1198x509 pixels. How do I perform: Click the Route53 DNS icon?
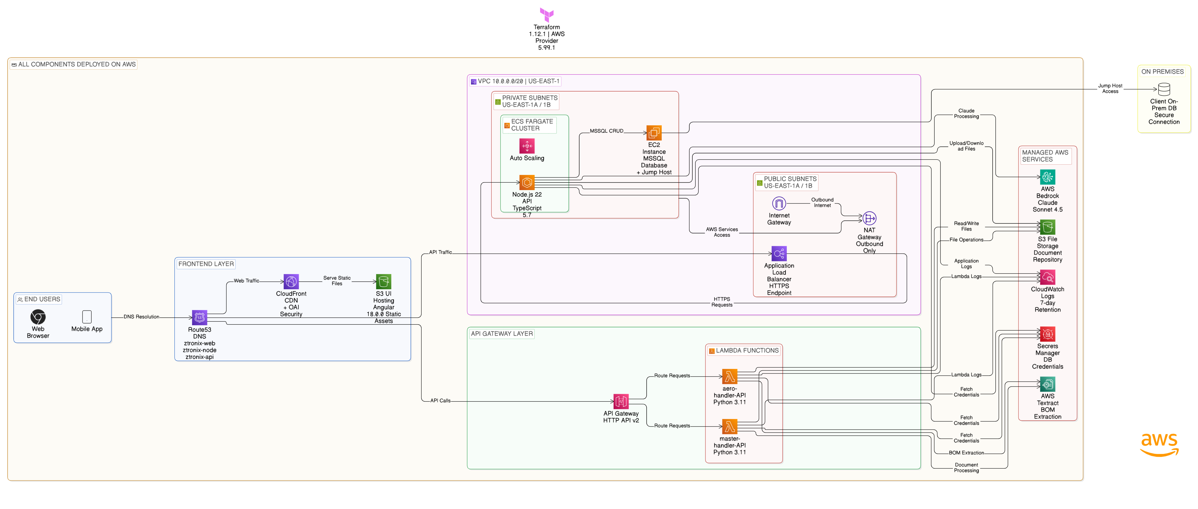tap(200, 317)
